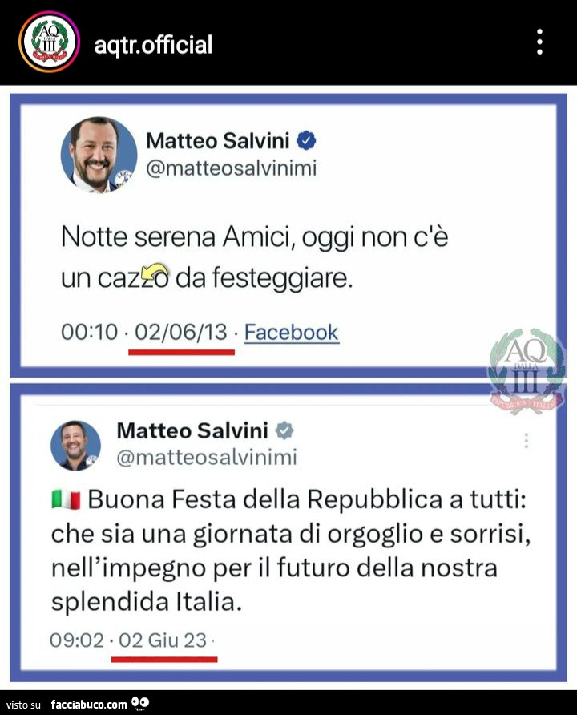Open the facciabuco.com watermark link
Screen dimensions: 577x715
pos(88,705)
